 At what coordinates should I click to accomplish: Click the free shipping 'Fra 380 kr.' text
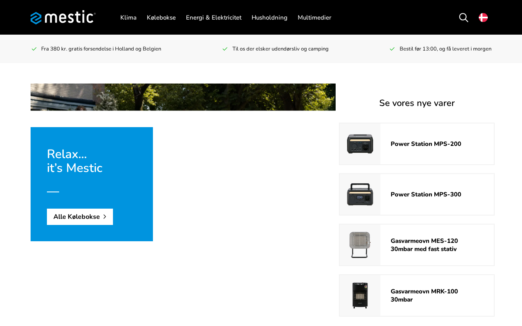tap(101, 49)
